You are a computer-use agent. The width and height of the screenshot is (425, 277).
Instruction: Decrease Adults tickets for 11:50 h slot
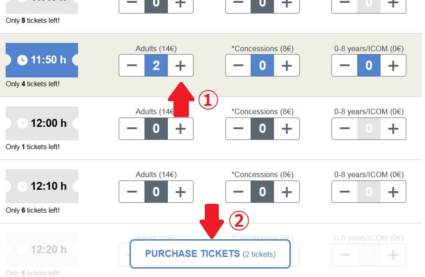[132, 66]
